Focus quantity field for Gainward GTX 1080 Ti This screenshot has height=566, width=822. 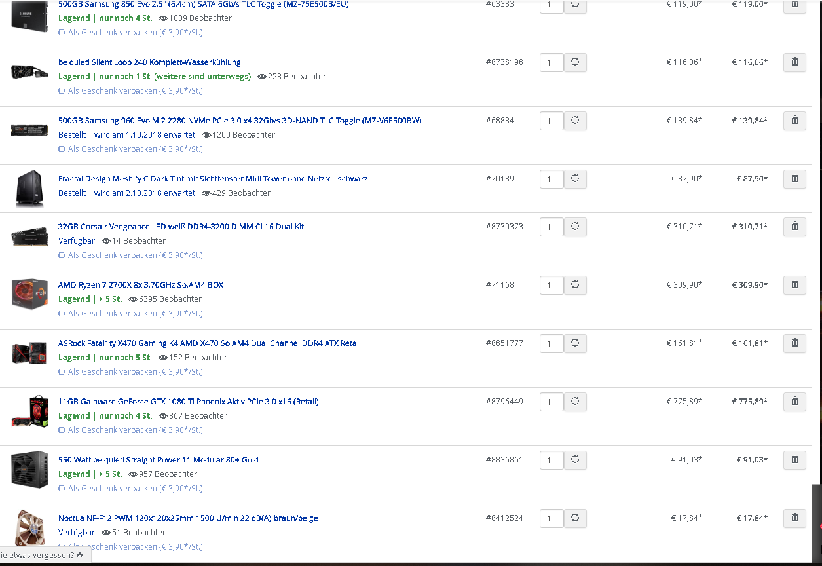click(551, 402)
